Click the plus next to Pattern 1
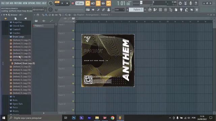Image resolution: width=216 pixels, height=121 pixels. pos(145,10)
